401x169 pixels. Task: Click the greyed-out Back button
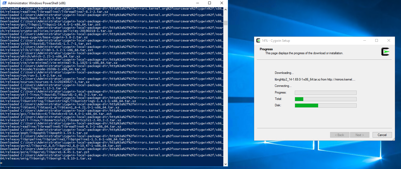340,135
